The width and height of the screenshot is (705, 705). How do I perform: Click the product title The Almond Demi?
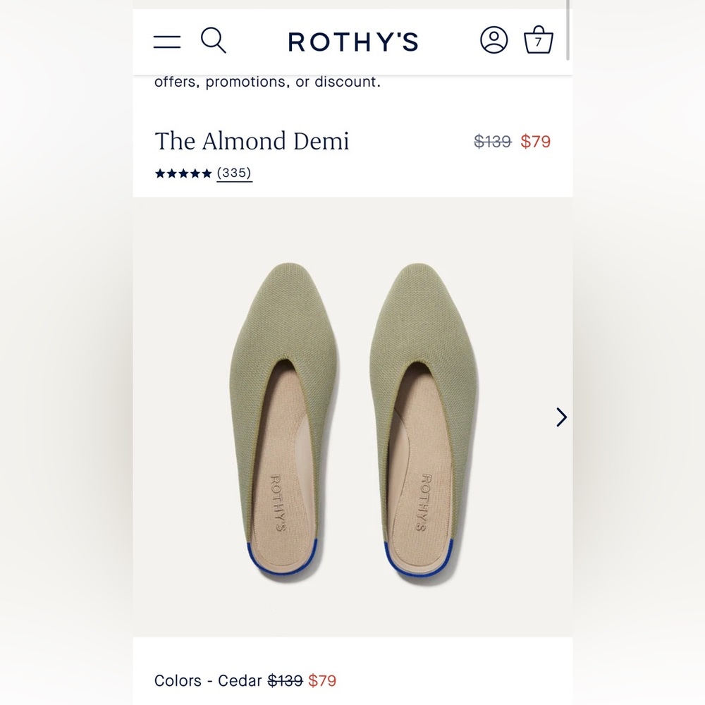252,142
